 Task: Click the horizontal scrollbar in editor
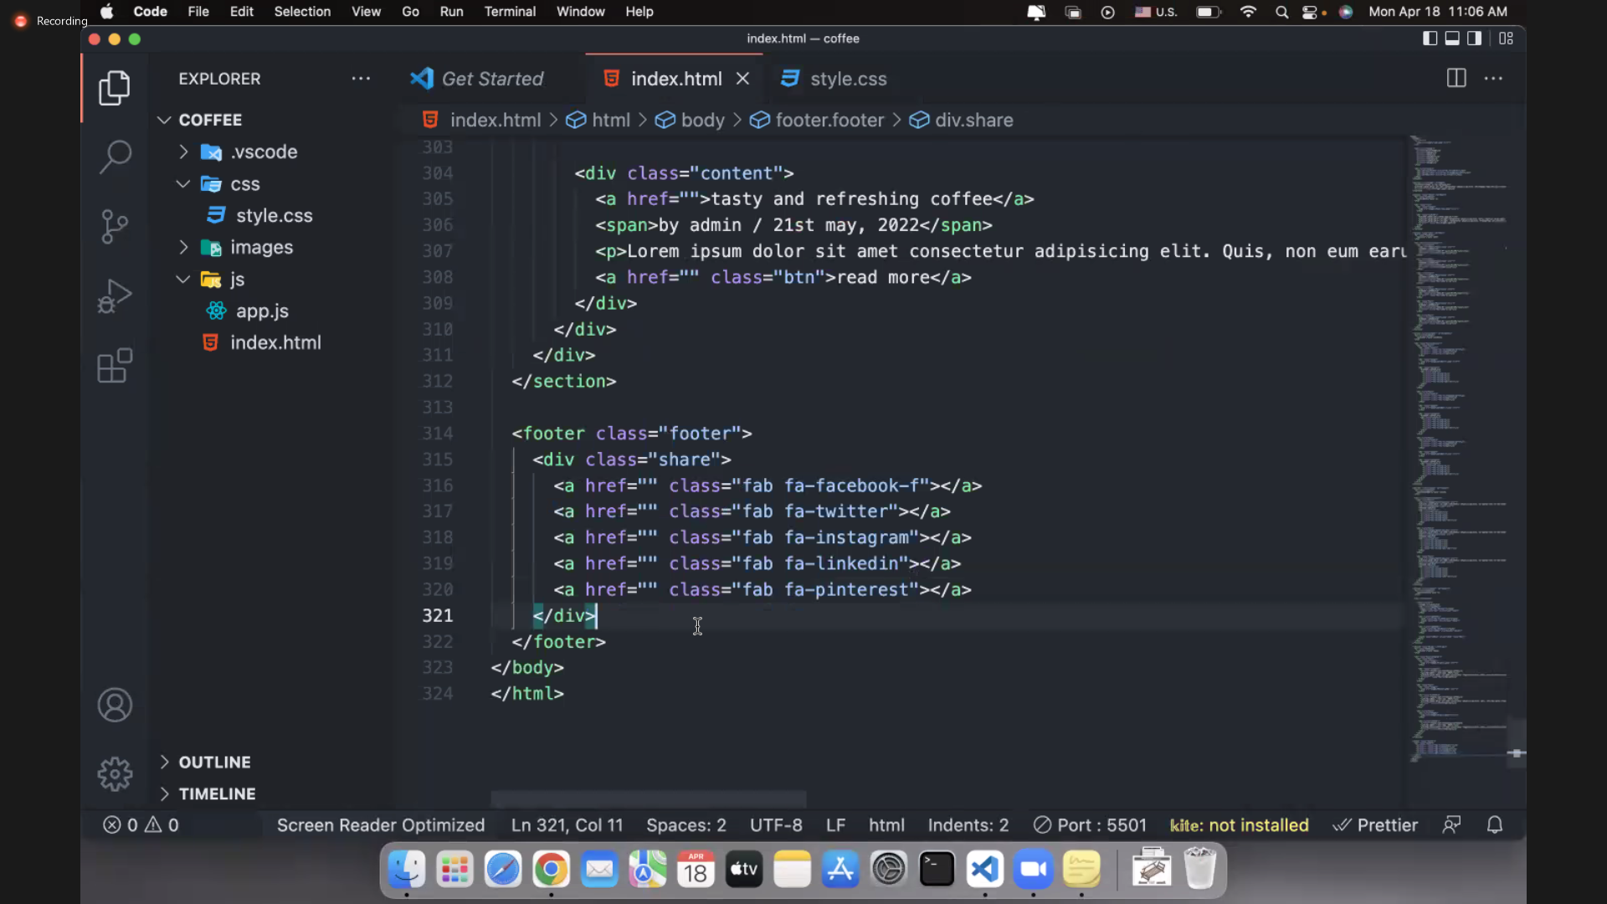click(x=648, y=799)
